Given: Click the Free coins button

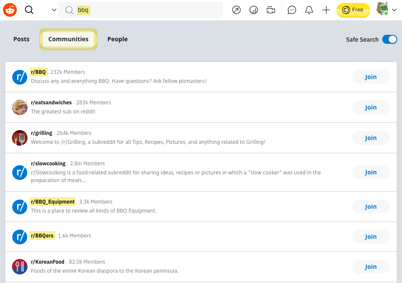Looking at the screenshot, I should (353, 10).
